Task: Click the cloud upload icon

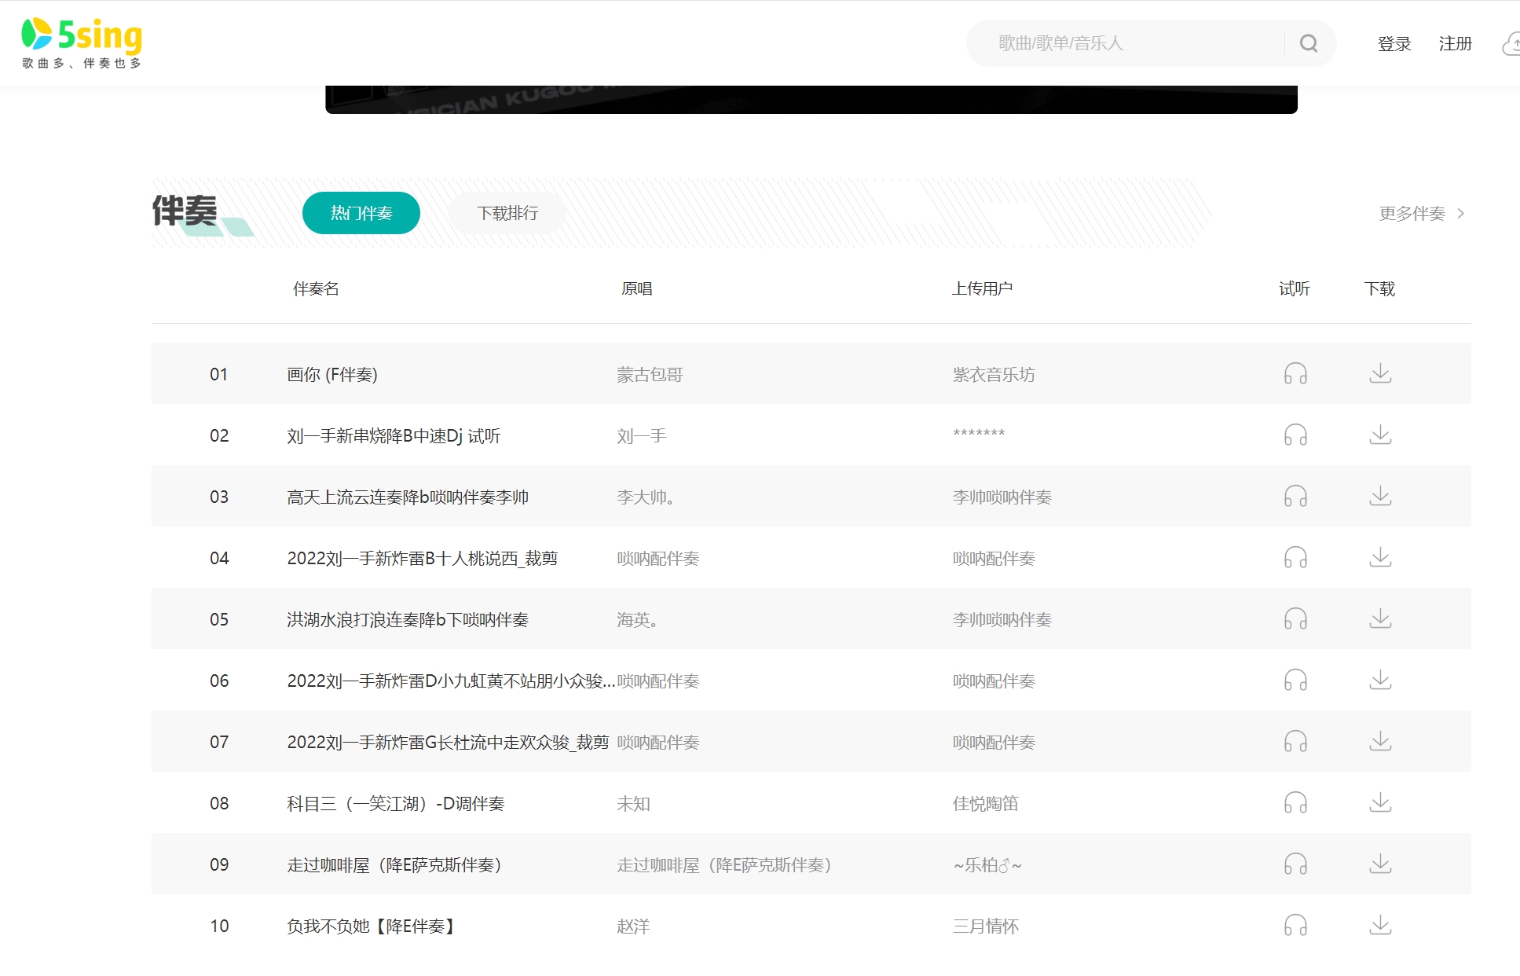Action: tap(1511, 44)
